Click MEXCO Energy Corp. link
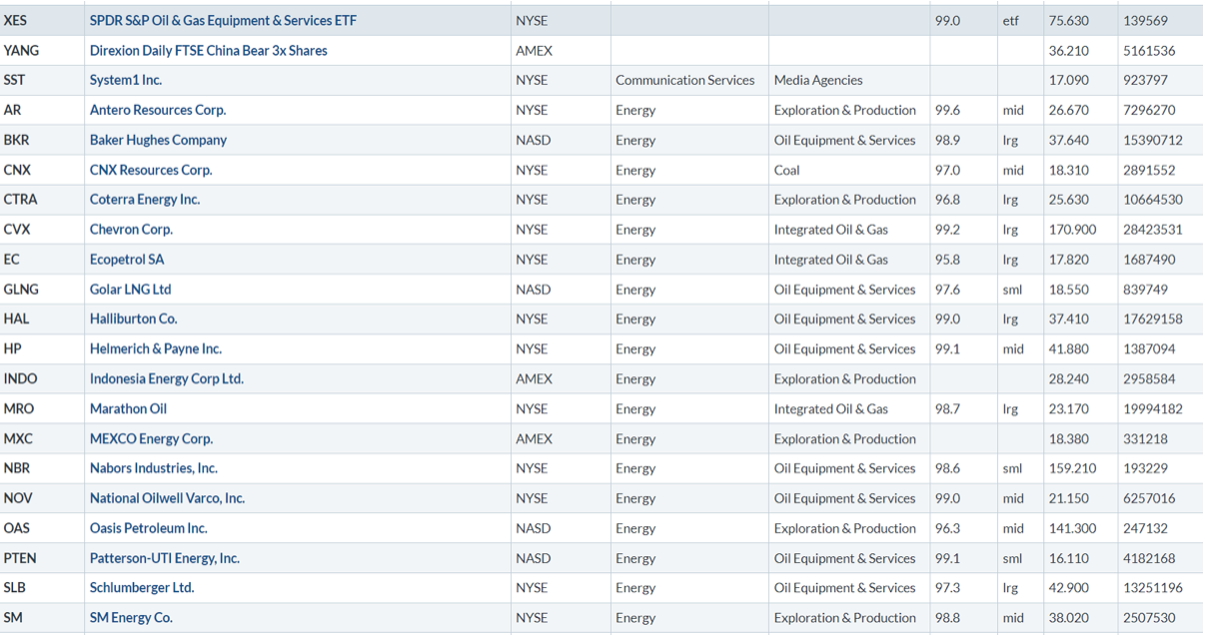The image size is (1205, 635). (x=151, y=439)
